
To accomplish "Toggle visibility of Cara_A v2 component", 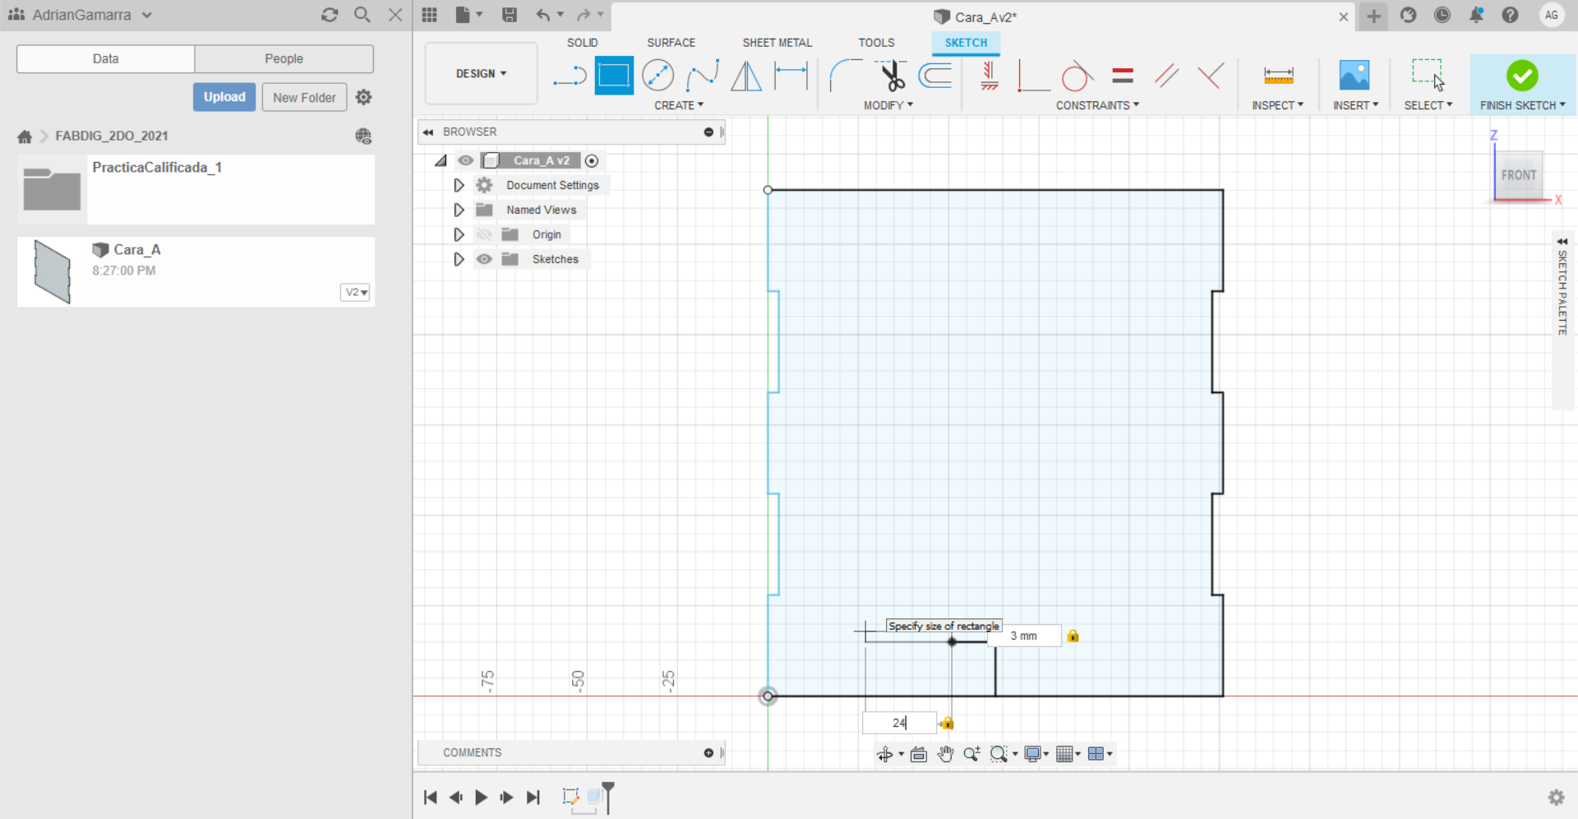I will pyautogui.click(x=466, y=160).
